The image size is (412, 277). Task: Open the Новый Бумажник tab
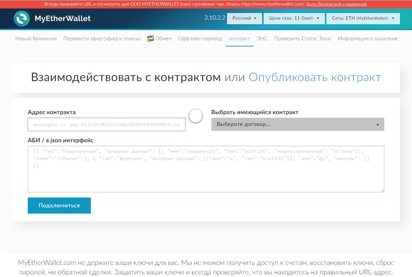pos(36,39)
